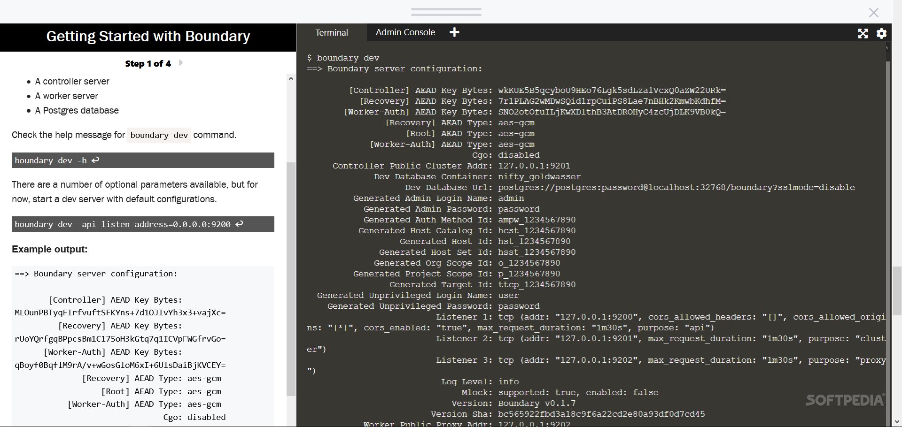Go to next step arrow beside Step 1 of 4
Viewport: 902px width, 427px height.
pos(181,63)
